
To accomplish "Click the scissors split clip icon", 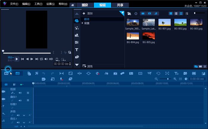I will (x=65, y=52).
